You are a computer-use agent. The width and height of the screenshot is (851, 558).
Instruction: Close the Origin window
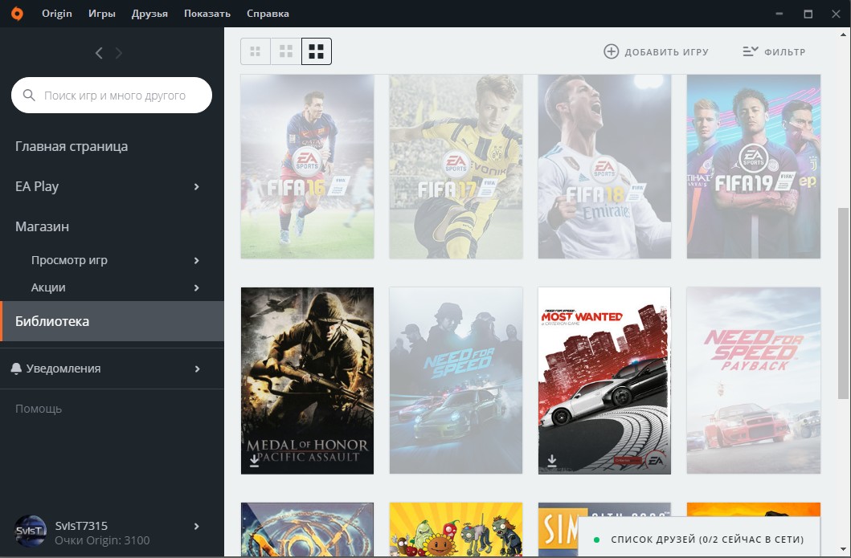[836, 14]
